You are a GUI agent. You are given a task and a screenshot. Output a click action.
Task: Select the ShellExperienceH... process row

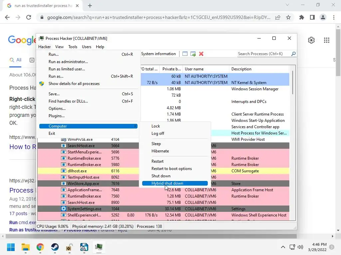[x=163, y=215]
